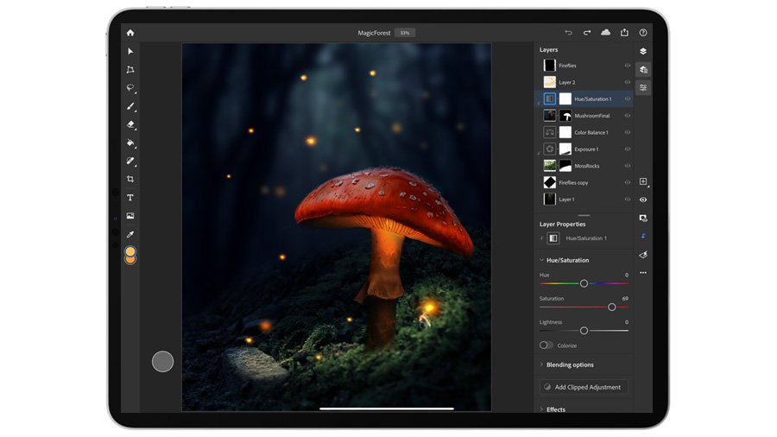Screen dimensions: 777x437
Task: Click the Layer Properties heading
Action: [x=562, y=225]
